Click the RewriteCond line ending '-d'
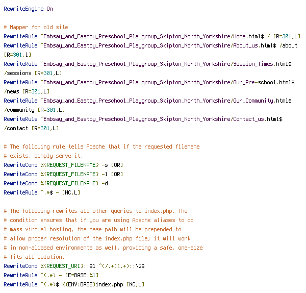Image resolution: width=306 pixels, height=293 pixels. pyautogui.click(x=56, y=183)
